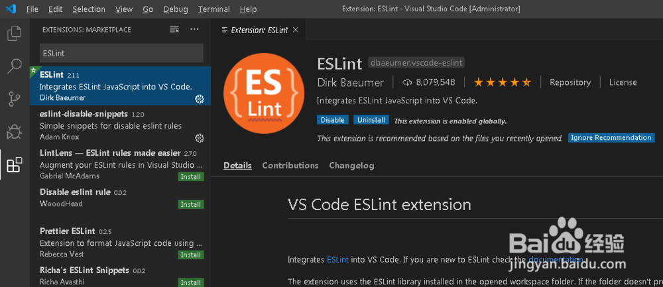Open the Help menu
The height and width of the screenshot is (287, 663).
pyautogui.click(x=248, y=9)
